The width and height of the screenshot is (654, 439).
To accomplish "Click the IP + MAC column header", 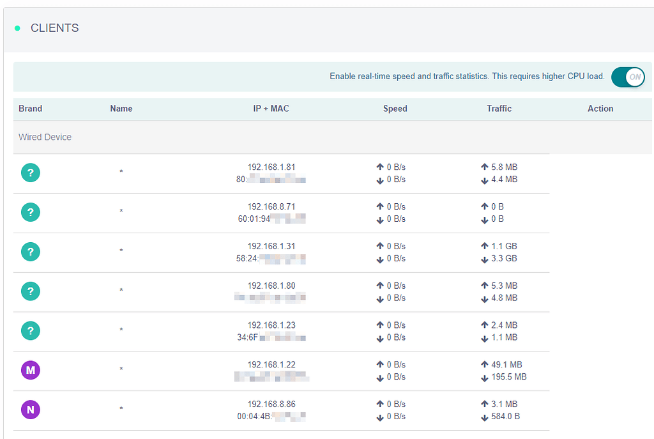I will coord(271,109).
